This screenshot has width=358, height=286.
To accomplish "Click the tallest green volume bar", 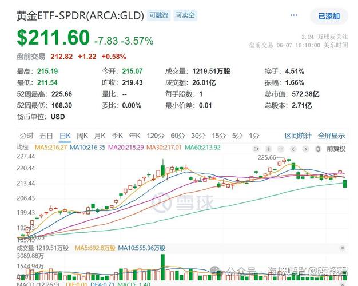I will 162,267.
